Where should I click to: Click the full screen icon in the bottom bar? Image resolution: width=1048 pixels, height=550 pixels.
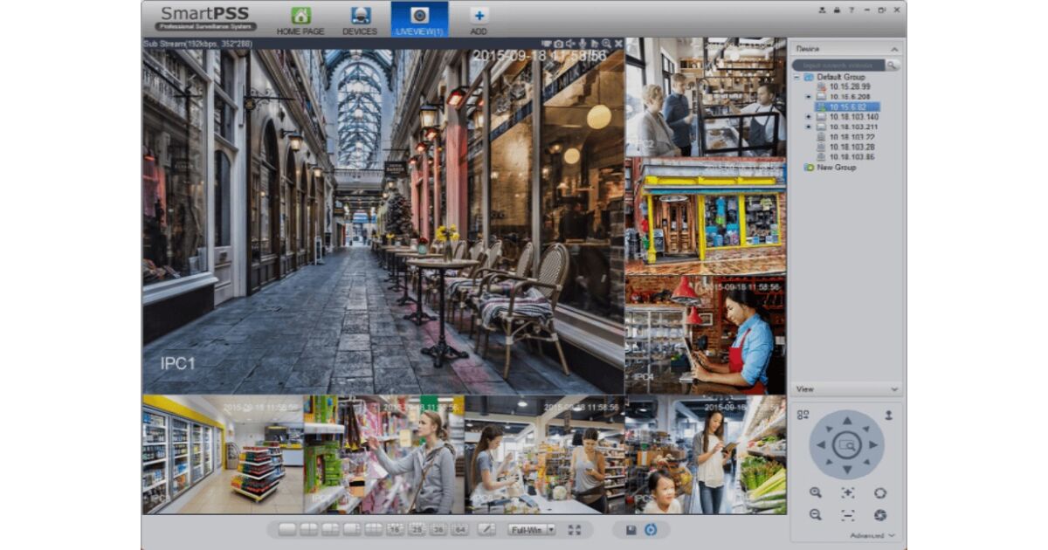[x=574, y=530]
